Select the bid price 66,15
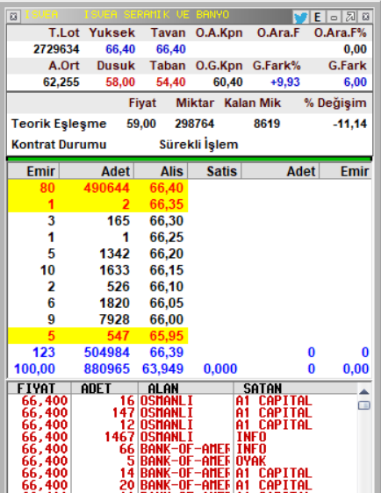Viewport: 381px width, 493px height. (167, 270)
